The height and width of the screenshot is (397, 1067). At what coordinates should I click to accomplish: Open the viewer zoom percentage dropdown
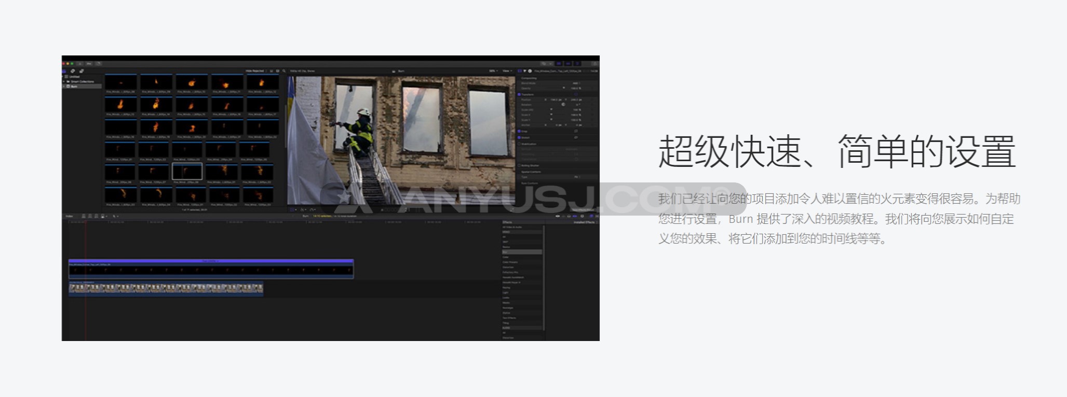pyautogui.click(x=493, y=71)
